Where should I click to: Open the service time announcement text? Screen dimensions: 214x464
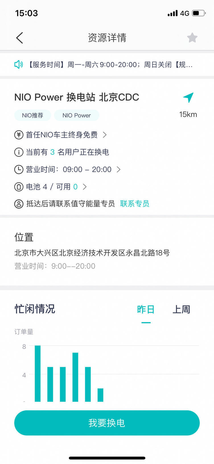[111, 65]
